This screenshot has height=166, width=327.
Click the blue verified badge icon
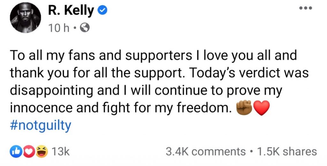(102, 11)
